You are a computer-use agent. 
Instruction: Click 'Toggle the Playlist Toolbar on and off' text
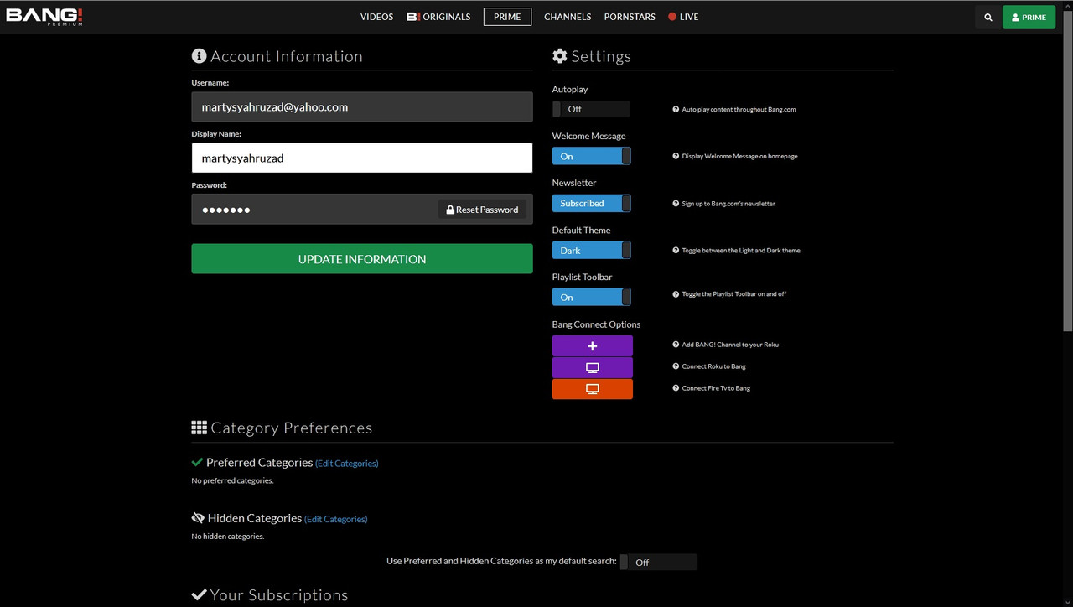(x=734, y=294)
